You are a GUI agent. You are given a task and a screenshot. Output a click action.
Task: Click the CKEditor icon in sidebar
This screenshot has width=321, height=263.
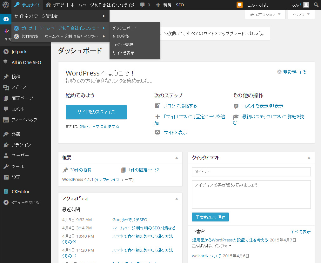point(6,192)
